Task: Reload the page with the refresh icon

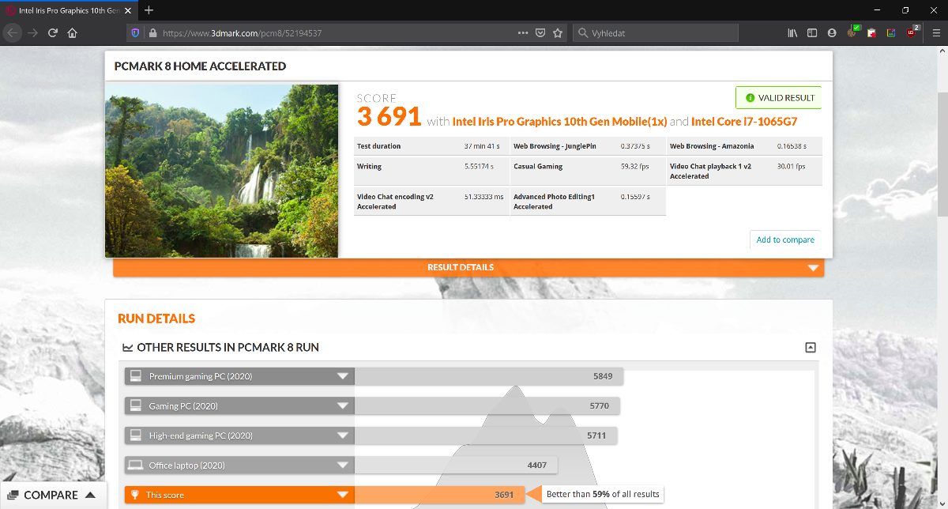Action: coord(53,33)
